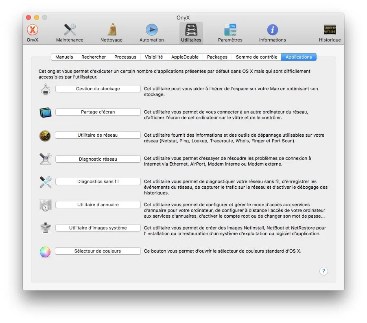
Task: Click the Diagnostics sans fil wifi icon
Action: (x=46, y=182)
